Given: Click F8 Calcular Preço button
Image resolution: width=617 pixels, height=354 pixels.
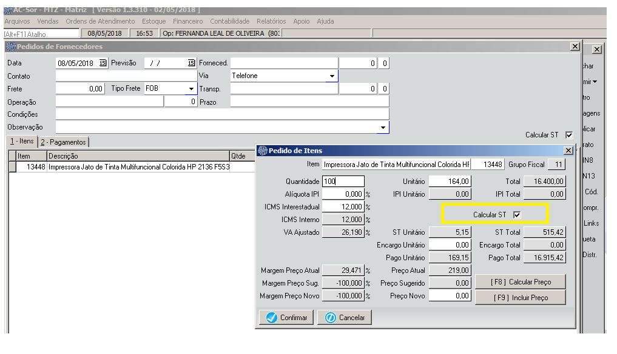Looking at the screenshot, I should (520, 282).
